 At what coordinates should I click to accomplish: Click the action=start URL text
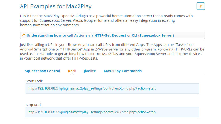[92, 88]
